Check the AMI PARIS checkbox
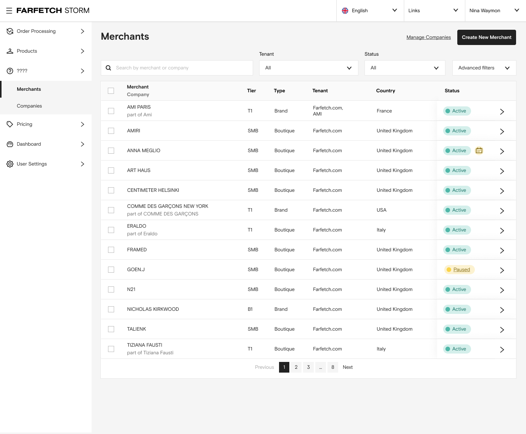This screenshot has height=434, width=526. [111, 111]
